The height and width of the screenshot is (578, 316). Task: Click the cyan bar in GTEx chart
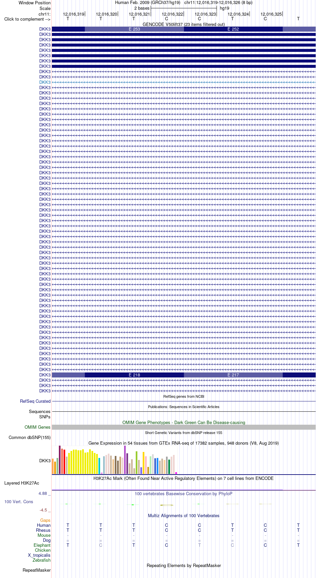[x=99, y=466]
